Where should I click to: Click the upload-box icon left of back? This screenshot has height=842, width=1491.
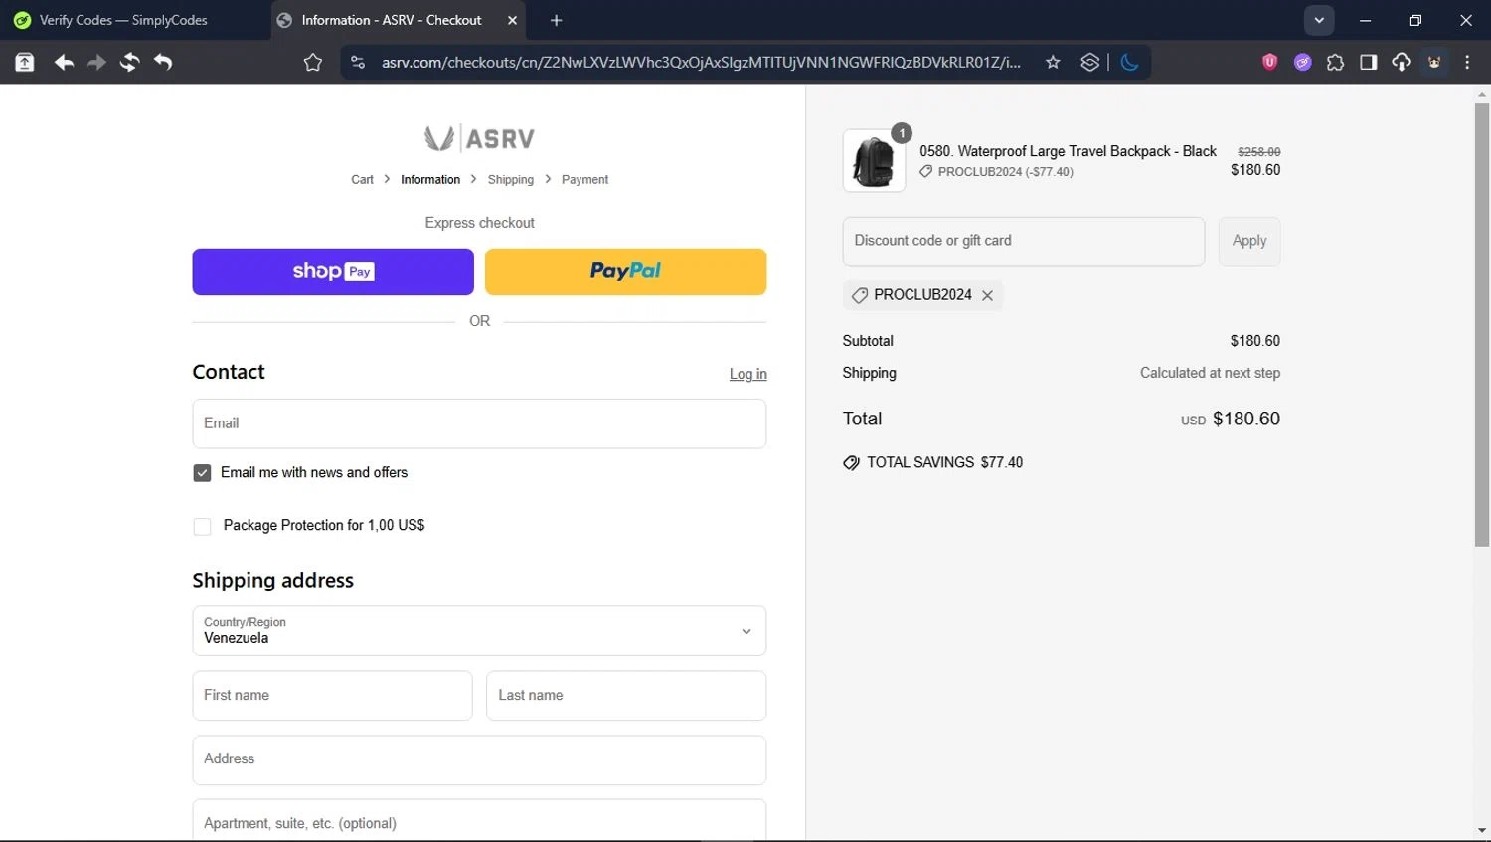(x=25, y=63)
